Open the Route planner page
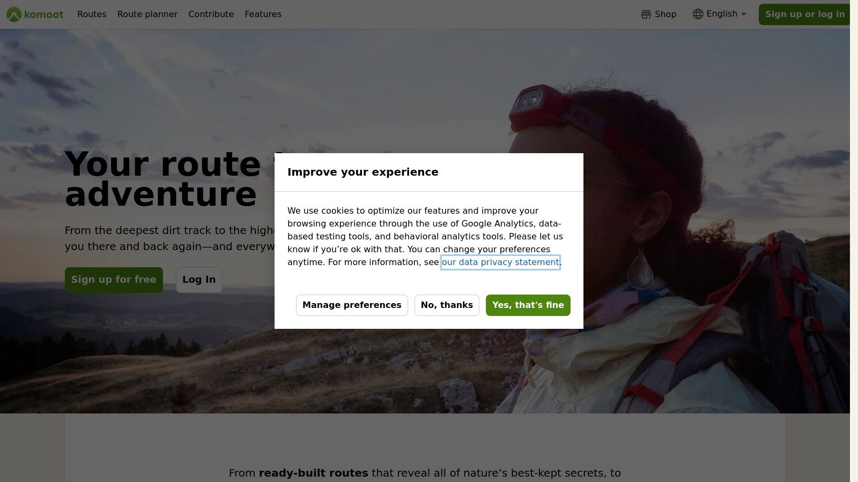 (x=147, y=14)
